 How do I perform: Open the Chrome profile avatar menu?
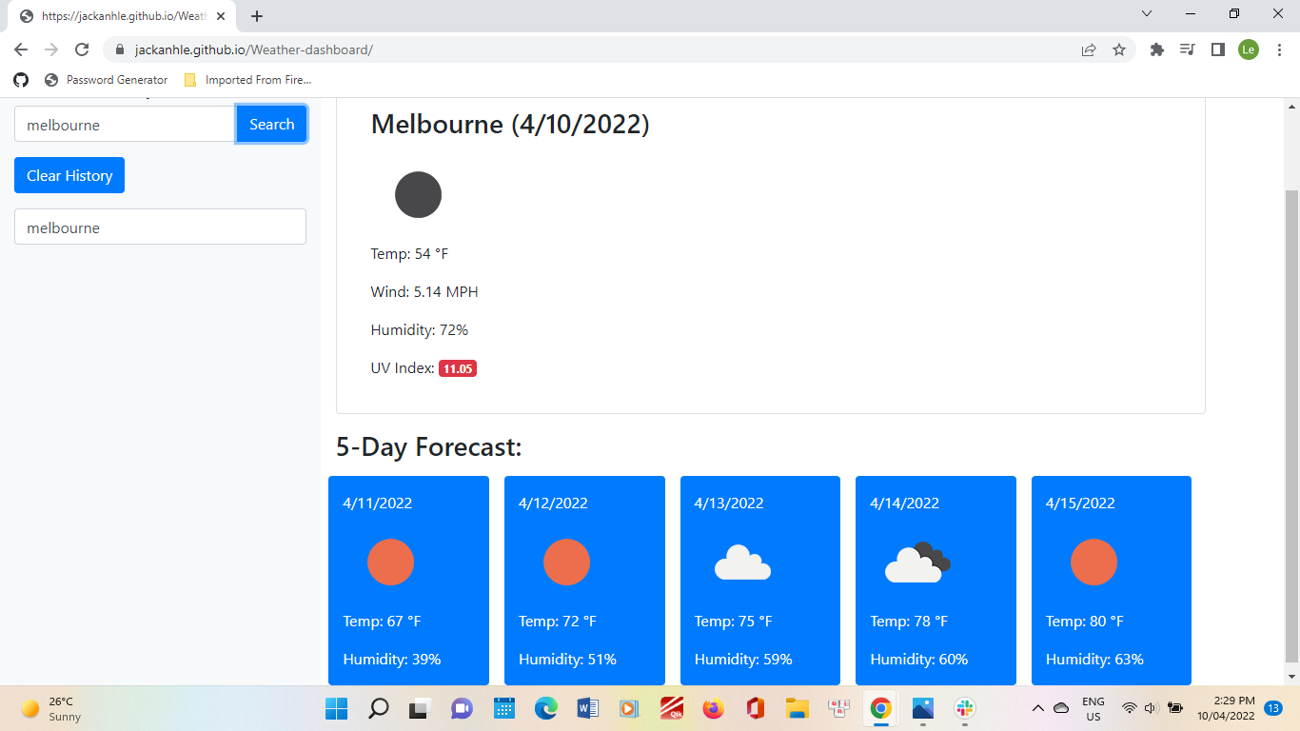tap(1249, 49)
